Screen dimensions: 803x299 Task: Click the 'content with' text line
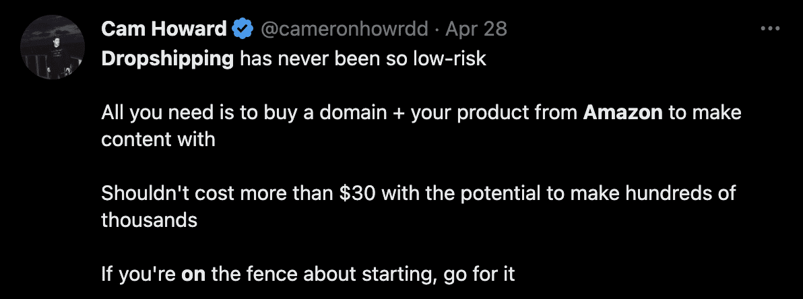pyautogui.click(x=158, y=139)
